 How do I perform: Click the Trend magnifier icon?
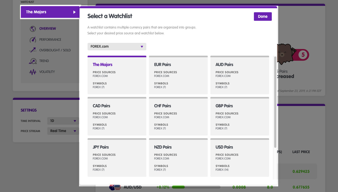point(33,61)
